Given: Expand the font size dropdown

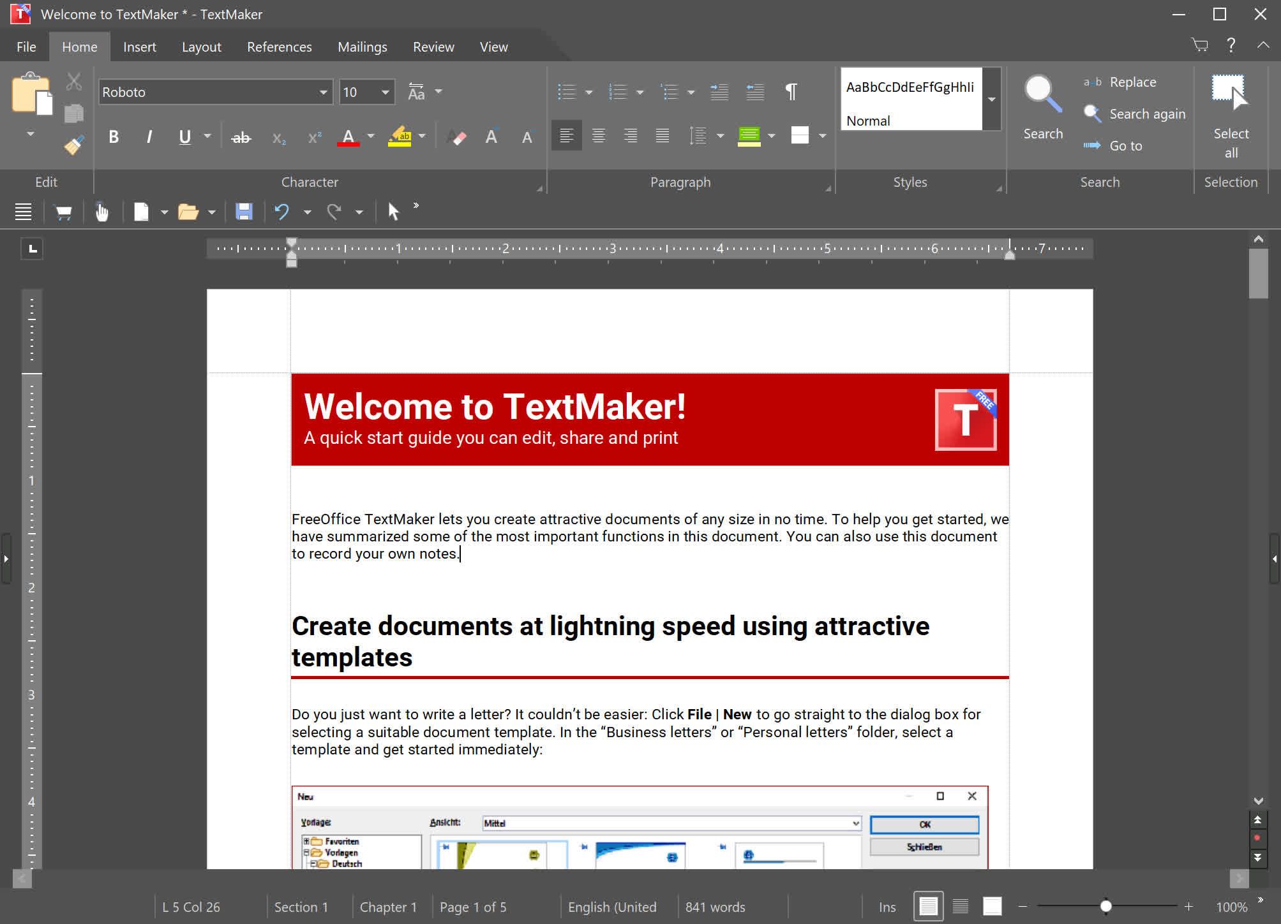Looking at the screenshot, I should pyautogui.click(x=385, y=92).
